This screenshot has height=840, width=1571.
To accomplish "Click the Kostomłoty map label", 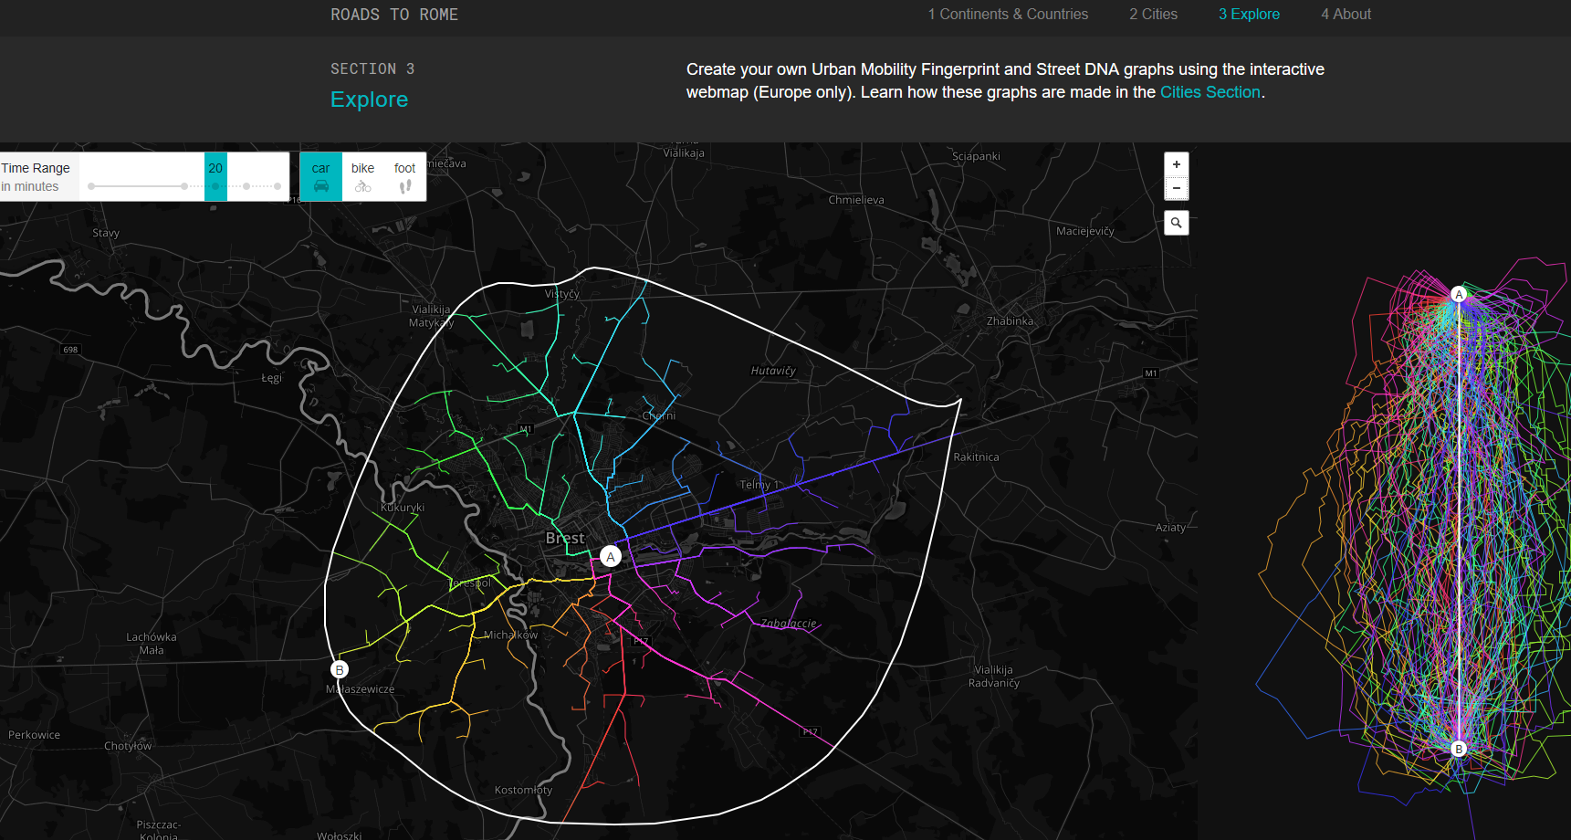I will 523,790.
